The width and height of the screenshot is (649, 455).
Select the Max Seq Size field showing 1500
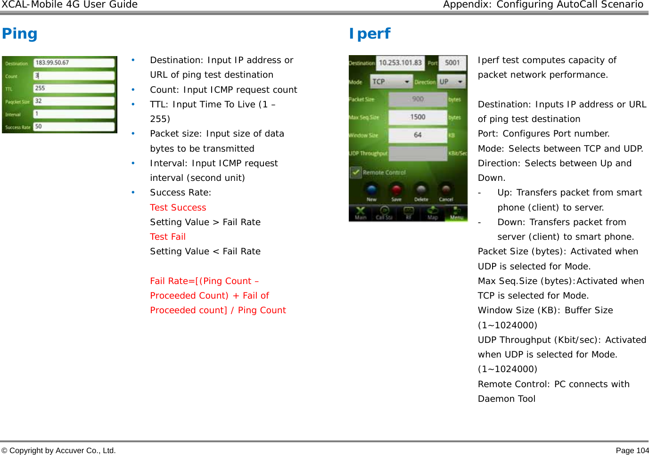[x=418, y=117]
